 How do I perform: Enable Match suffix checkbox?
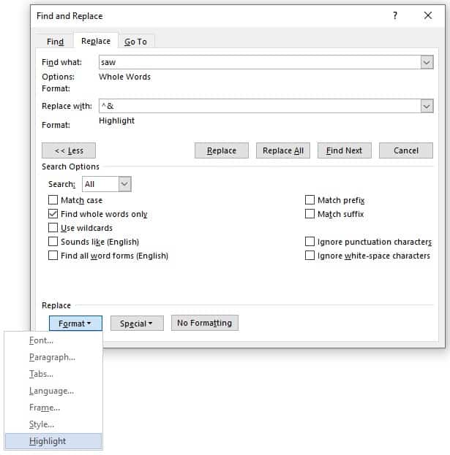point(310,214)
